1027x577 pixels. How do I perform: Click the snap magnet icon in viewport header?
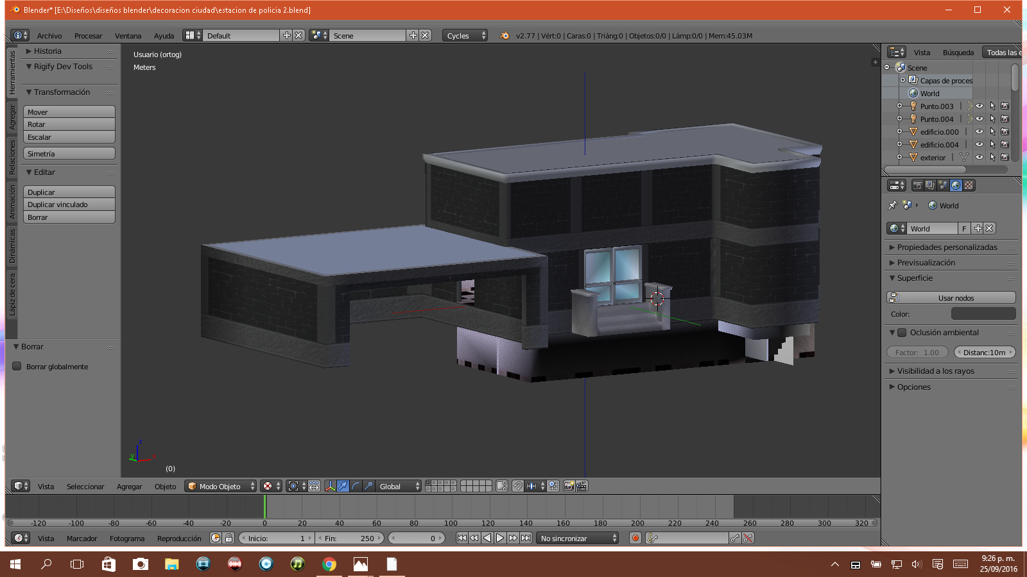(x=517, y=486)
